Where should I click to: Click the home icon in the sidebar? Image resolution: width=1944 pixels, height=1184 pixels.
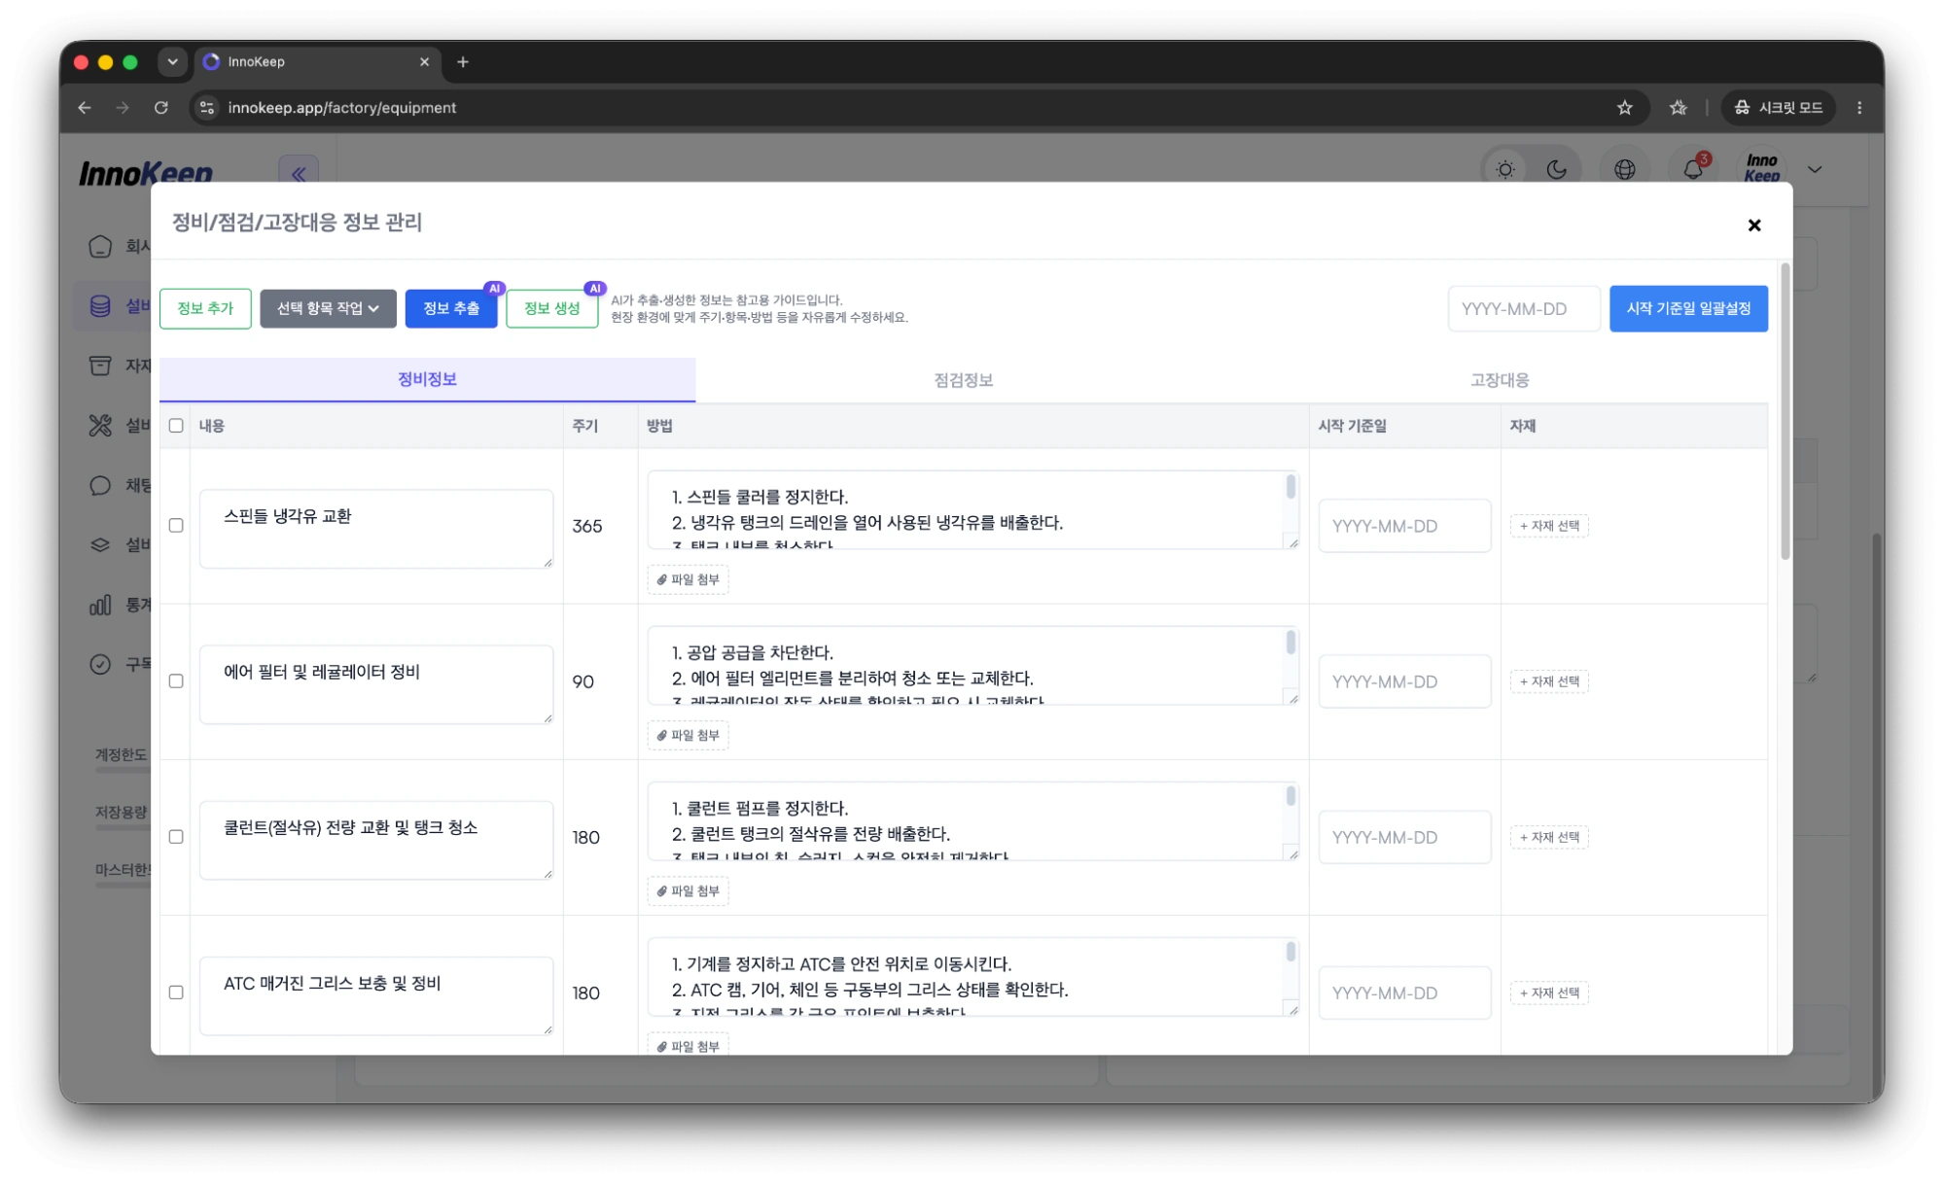coord(100,246)
